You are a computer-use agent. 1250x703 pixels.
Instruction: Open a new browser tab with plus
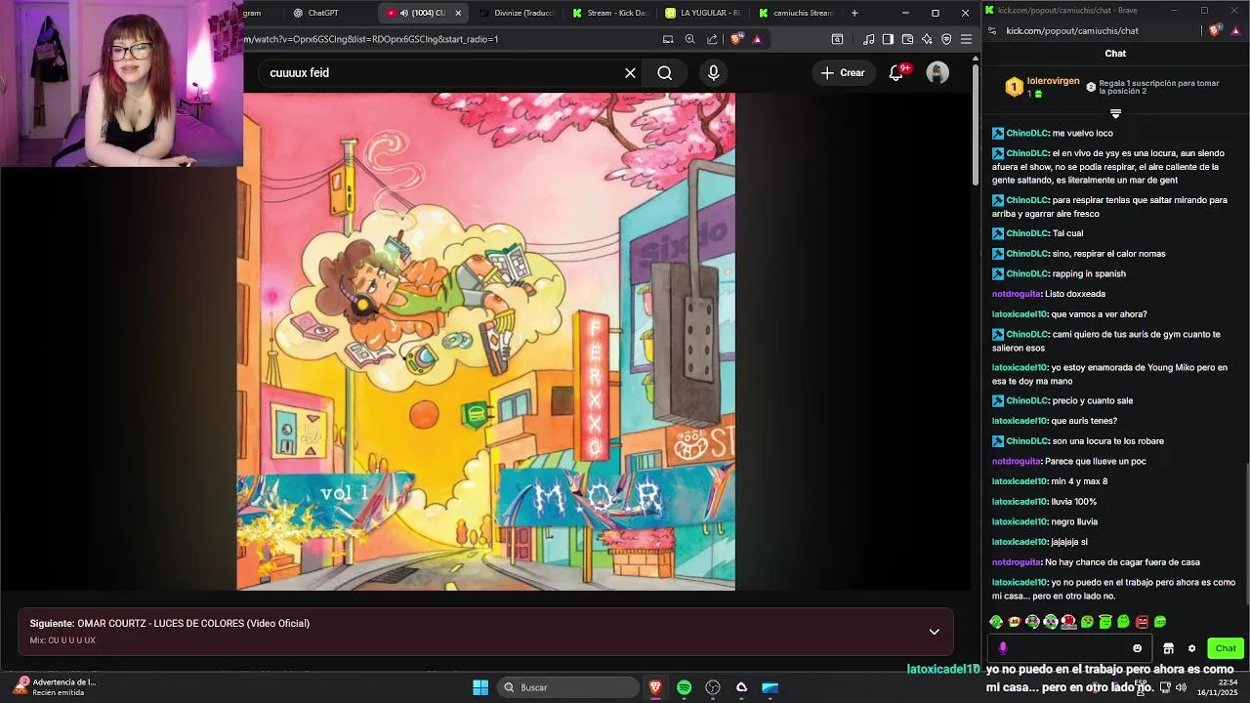pos(854,13)
